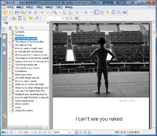Click find previous icon beside search box

pos(67,18)
